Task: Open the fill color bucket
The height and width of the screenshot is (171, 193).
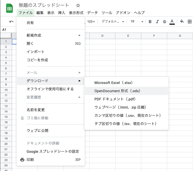Action: click(182, 21)
